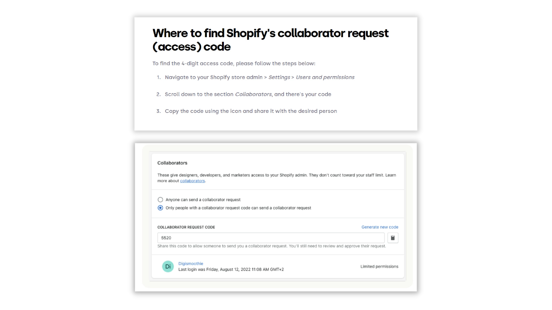Click the "COLLABORATOR REQUEST CODE" label

(186, 227)
